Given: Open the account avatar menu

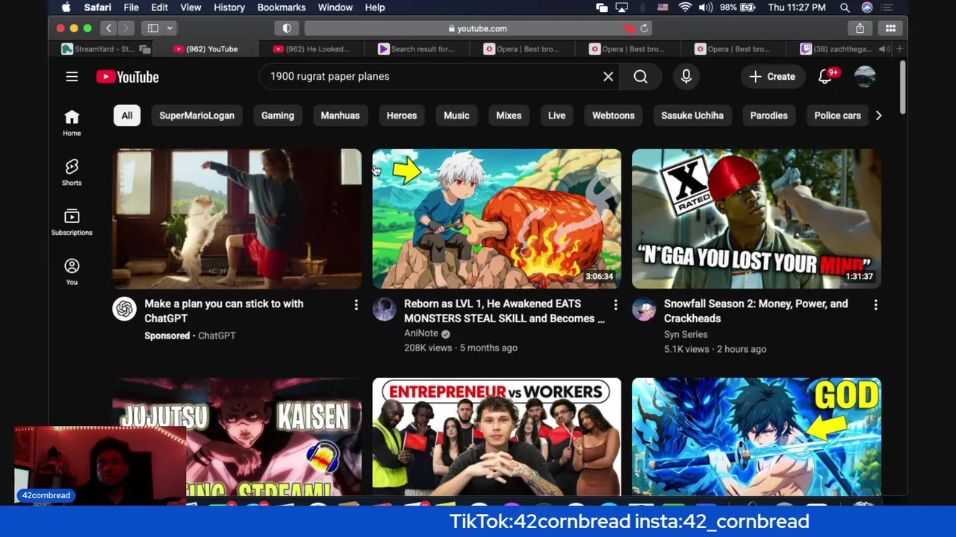Looking at the screenshot, I should coord(865,76).
